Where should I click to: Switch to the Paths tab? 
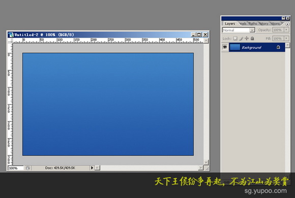[253, 24]
